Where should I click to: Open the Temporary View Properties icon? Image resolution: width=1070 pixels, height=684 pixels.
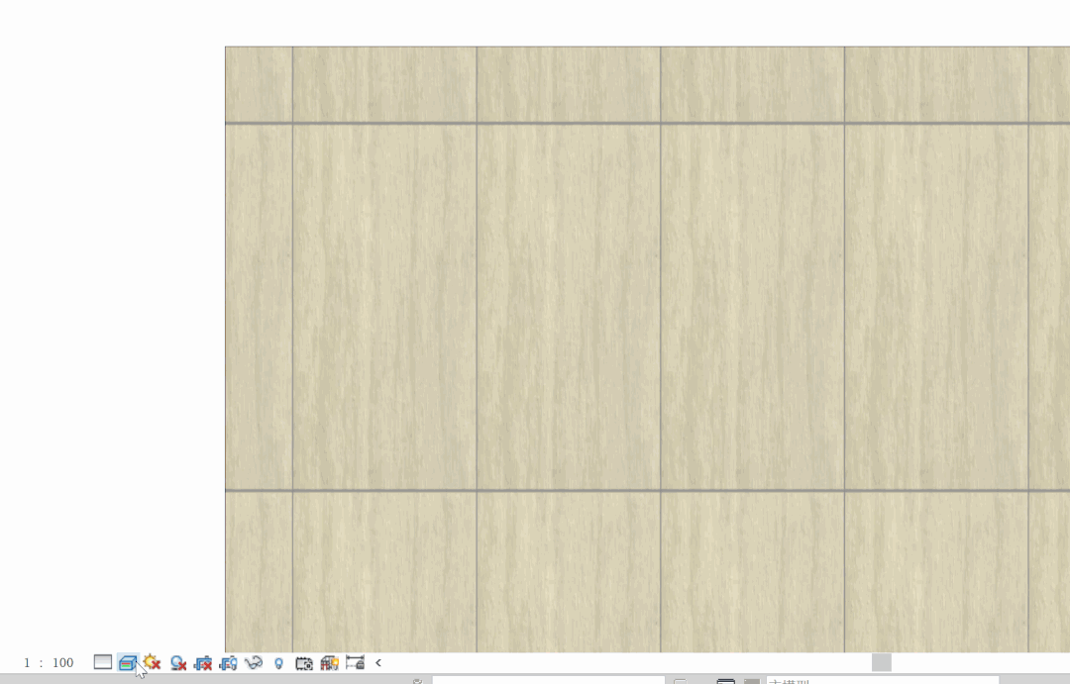304,662
